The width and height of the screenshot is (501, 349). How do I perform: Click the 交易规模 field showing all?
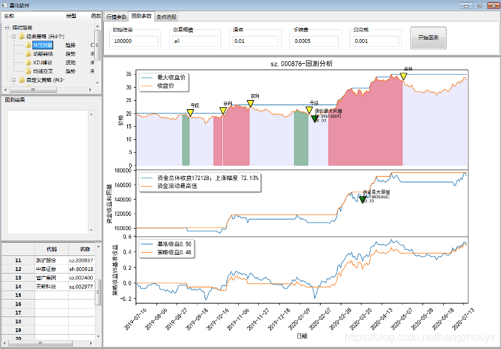pyautogui.click(x=195, y=41)
